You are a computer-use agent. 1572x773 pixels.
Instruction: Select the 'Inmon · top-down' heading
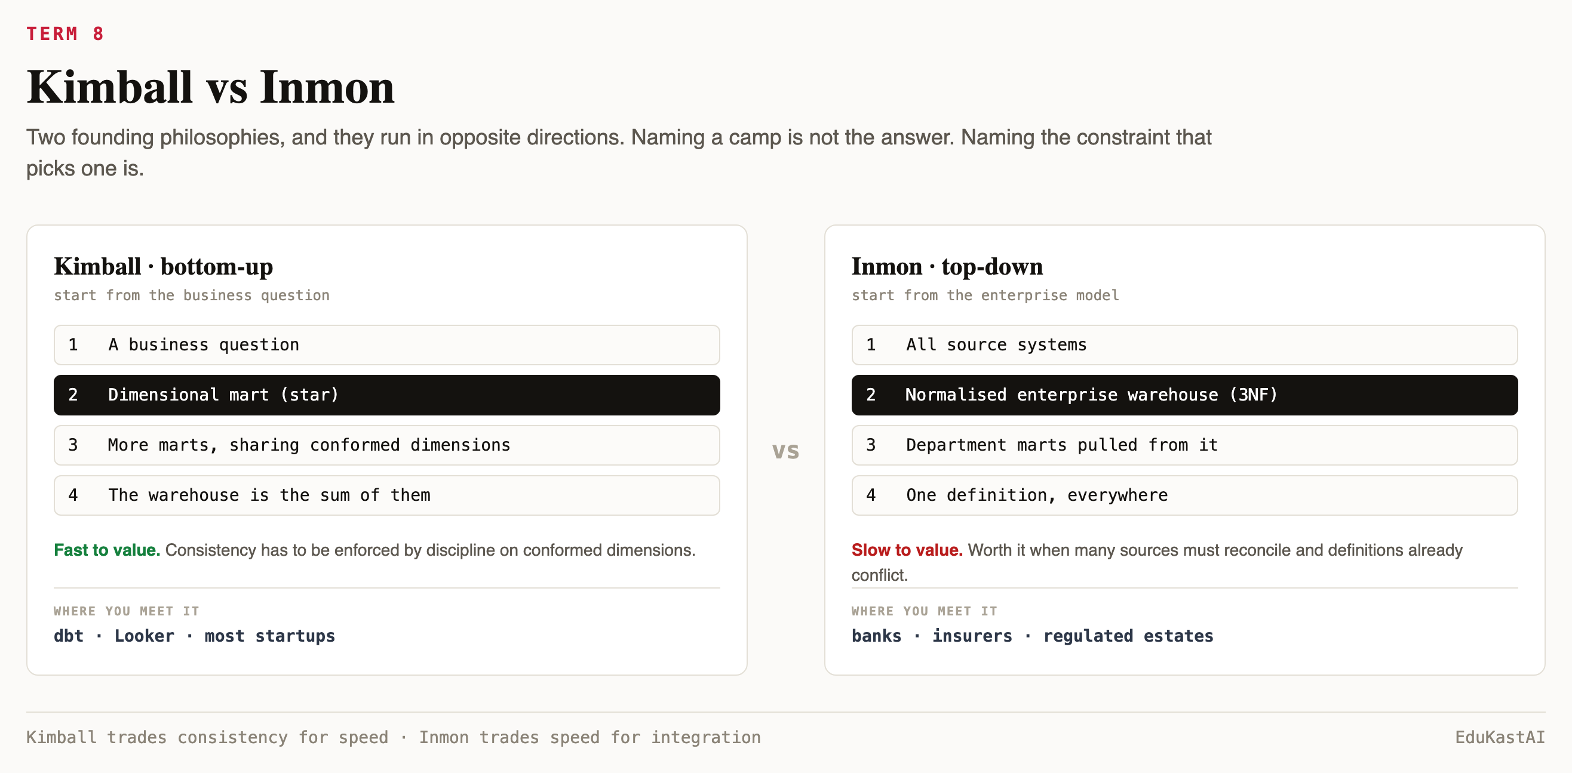[947, 267]
